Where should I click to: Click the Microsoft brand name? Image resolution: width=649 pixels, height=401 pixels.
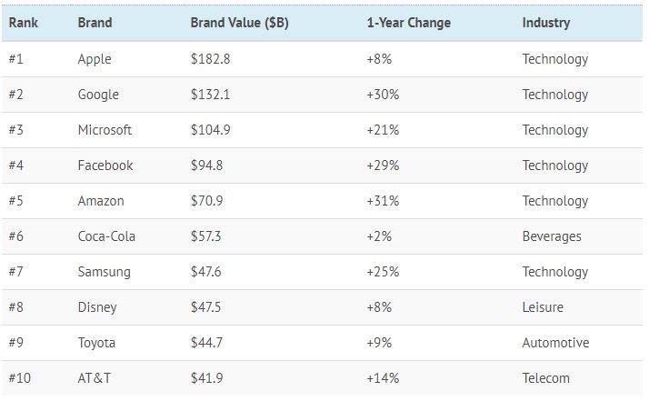[x=105, y=130]
